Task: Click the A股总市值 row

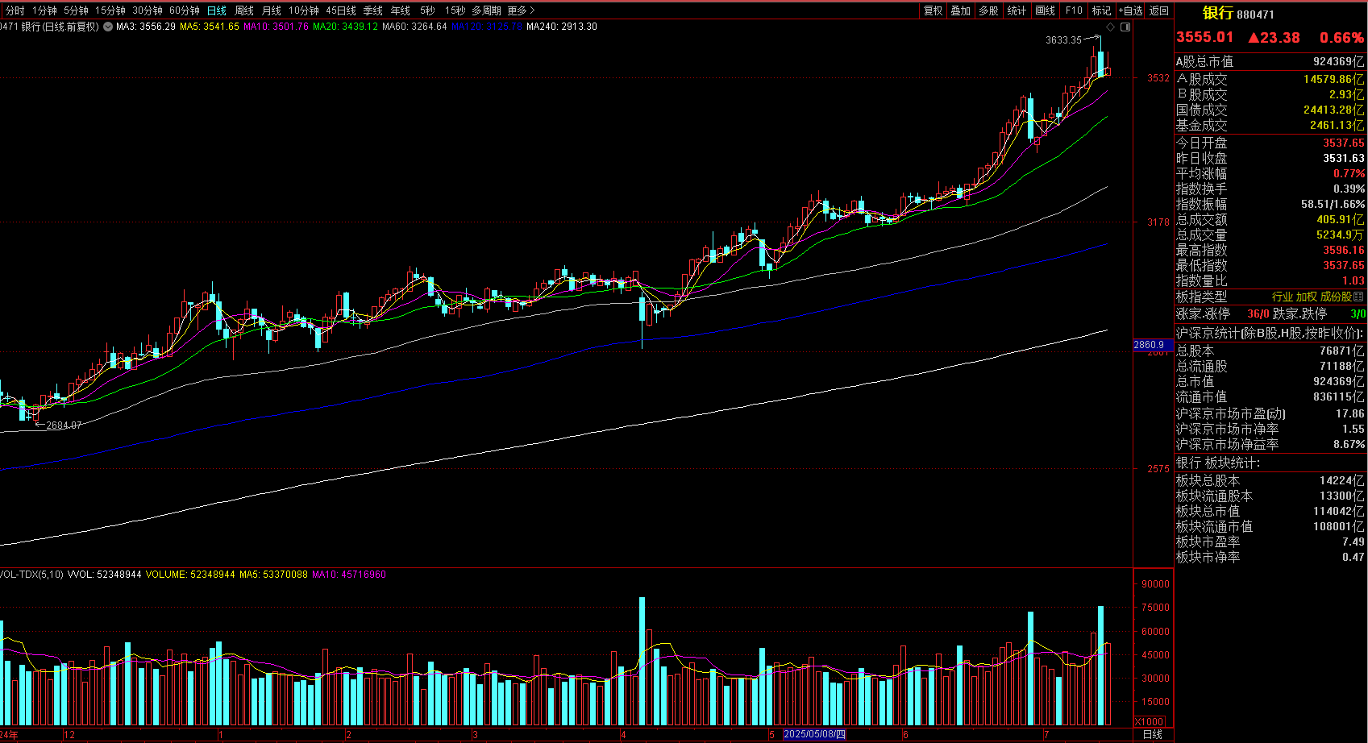Action: [1270, 62]
